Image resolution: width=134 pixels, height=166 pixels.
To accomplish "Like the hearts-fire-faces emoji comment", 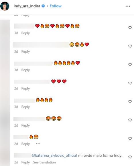I will tap(130, 28).
